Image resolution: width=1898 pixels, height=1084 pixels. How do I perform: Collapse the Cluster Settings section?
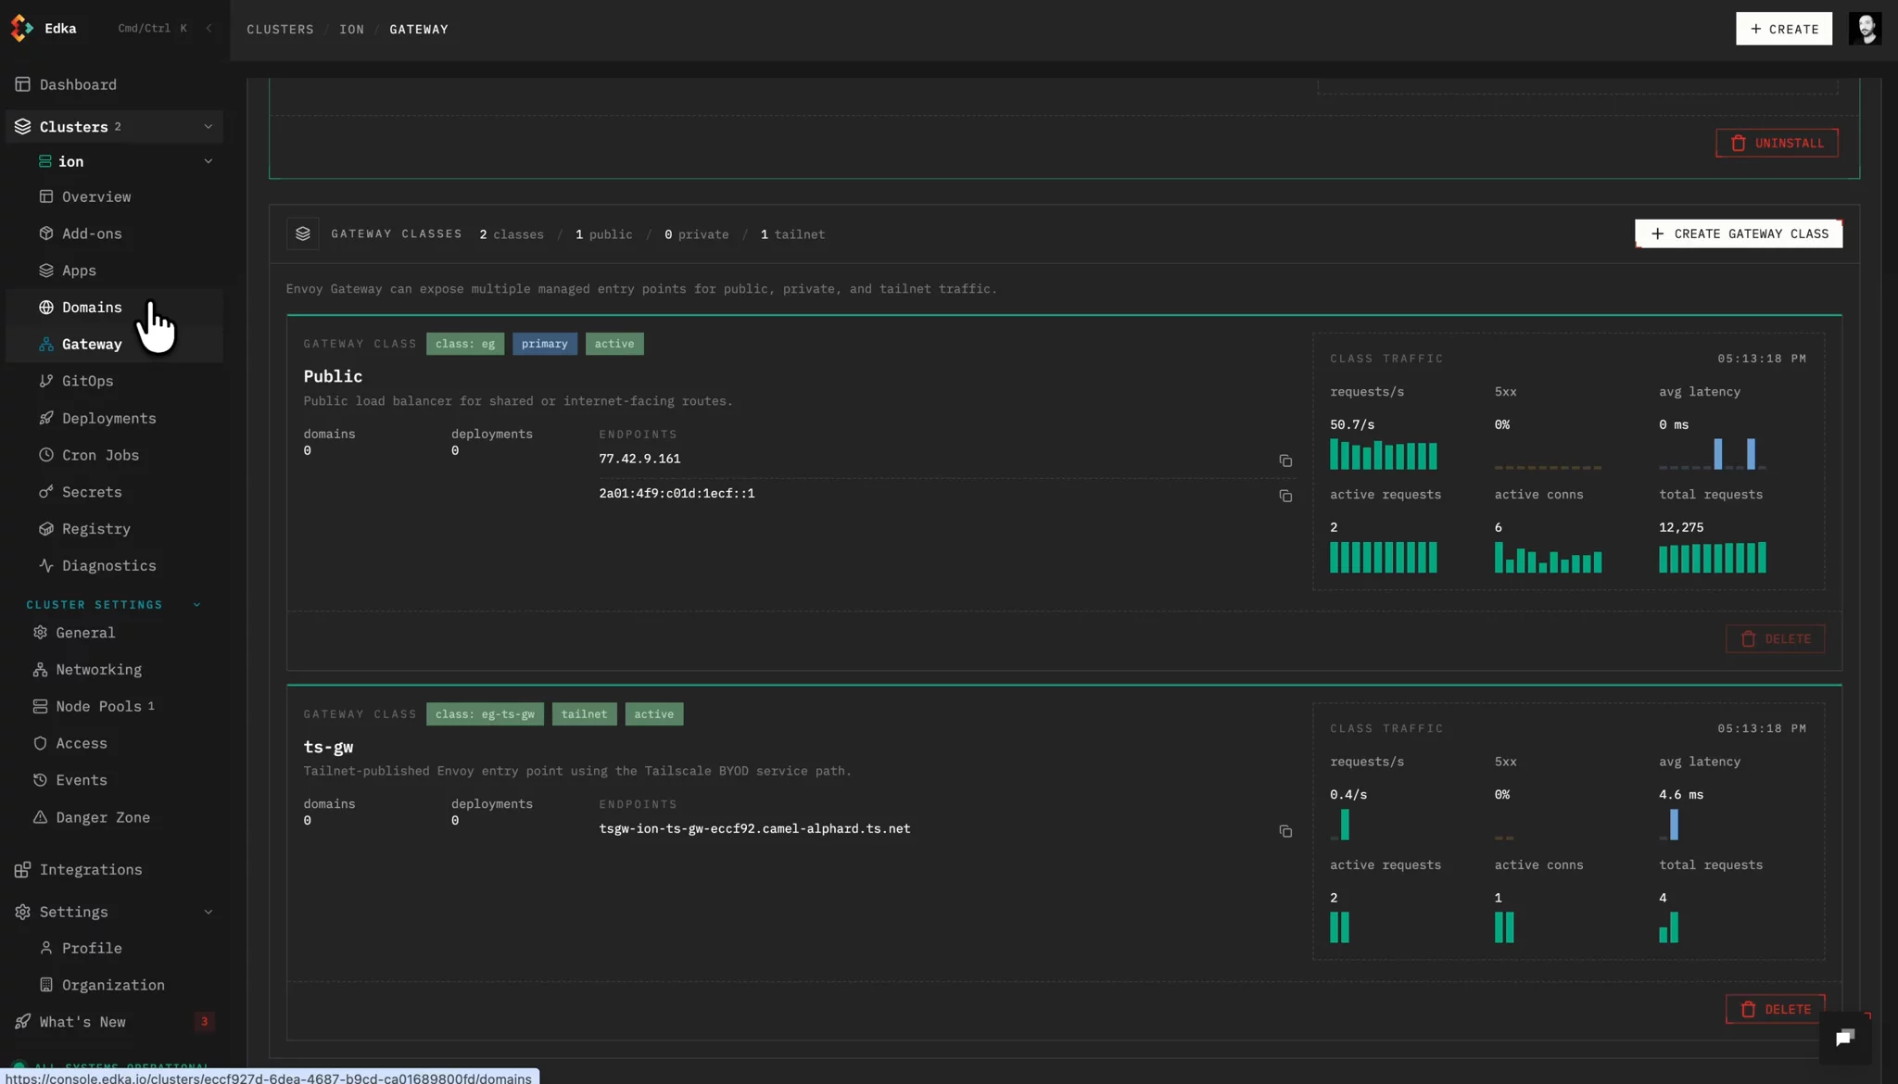(196, 605)
